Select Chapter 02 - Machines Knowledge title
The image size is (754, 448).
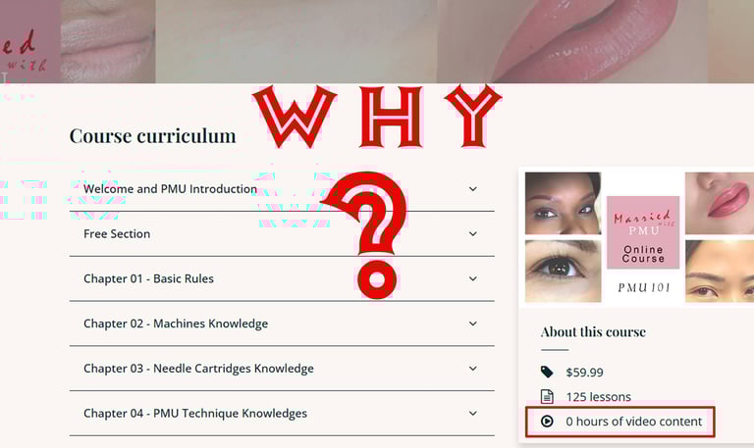coord(176,324)
